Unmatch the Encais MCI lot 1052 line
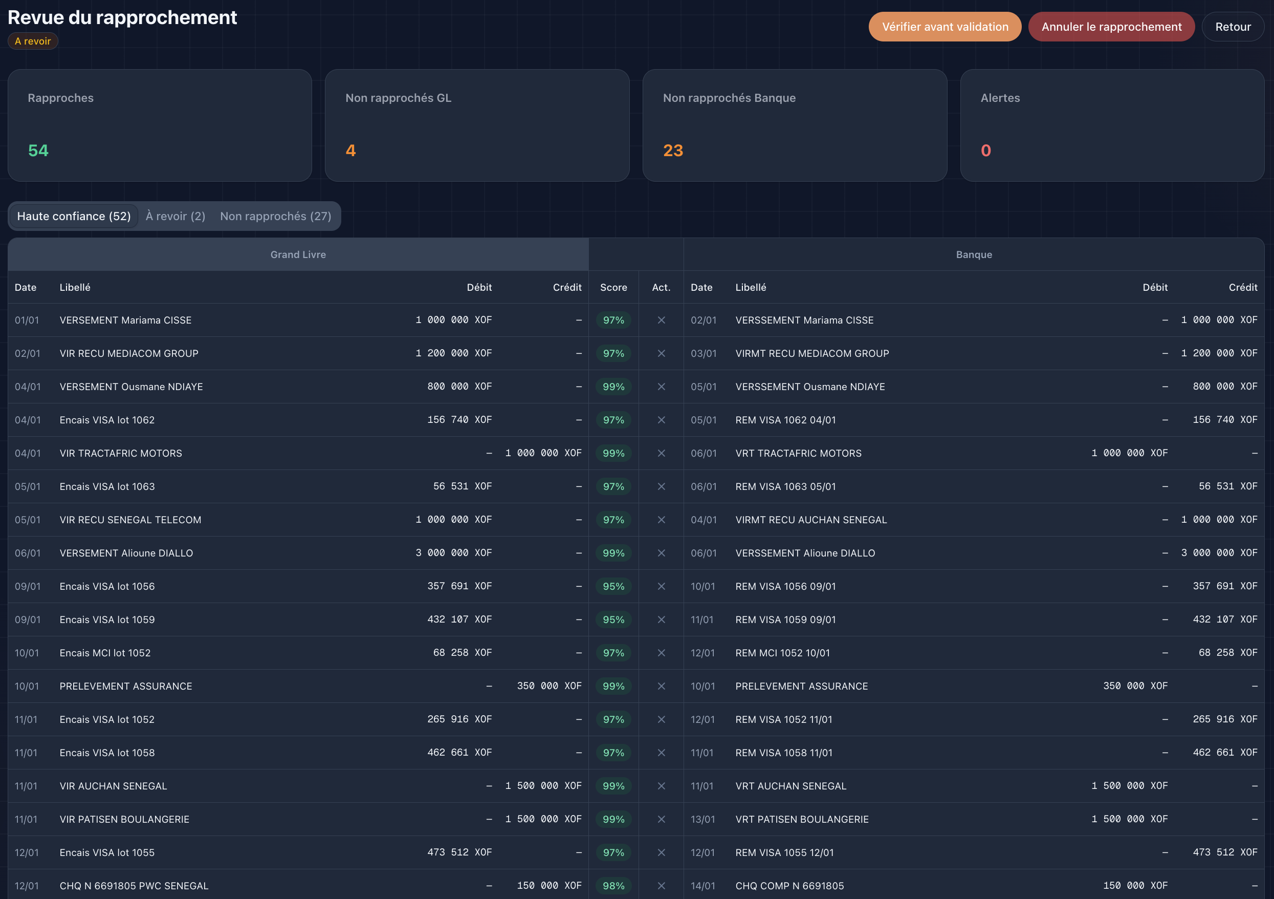 click(661, 652)
